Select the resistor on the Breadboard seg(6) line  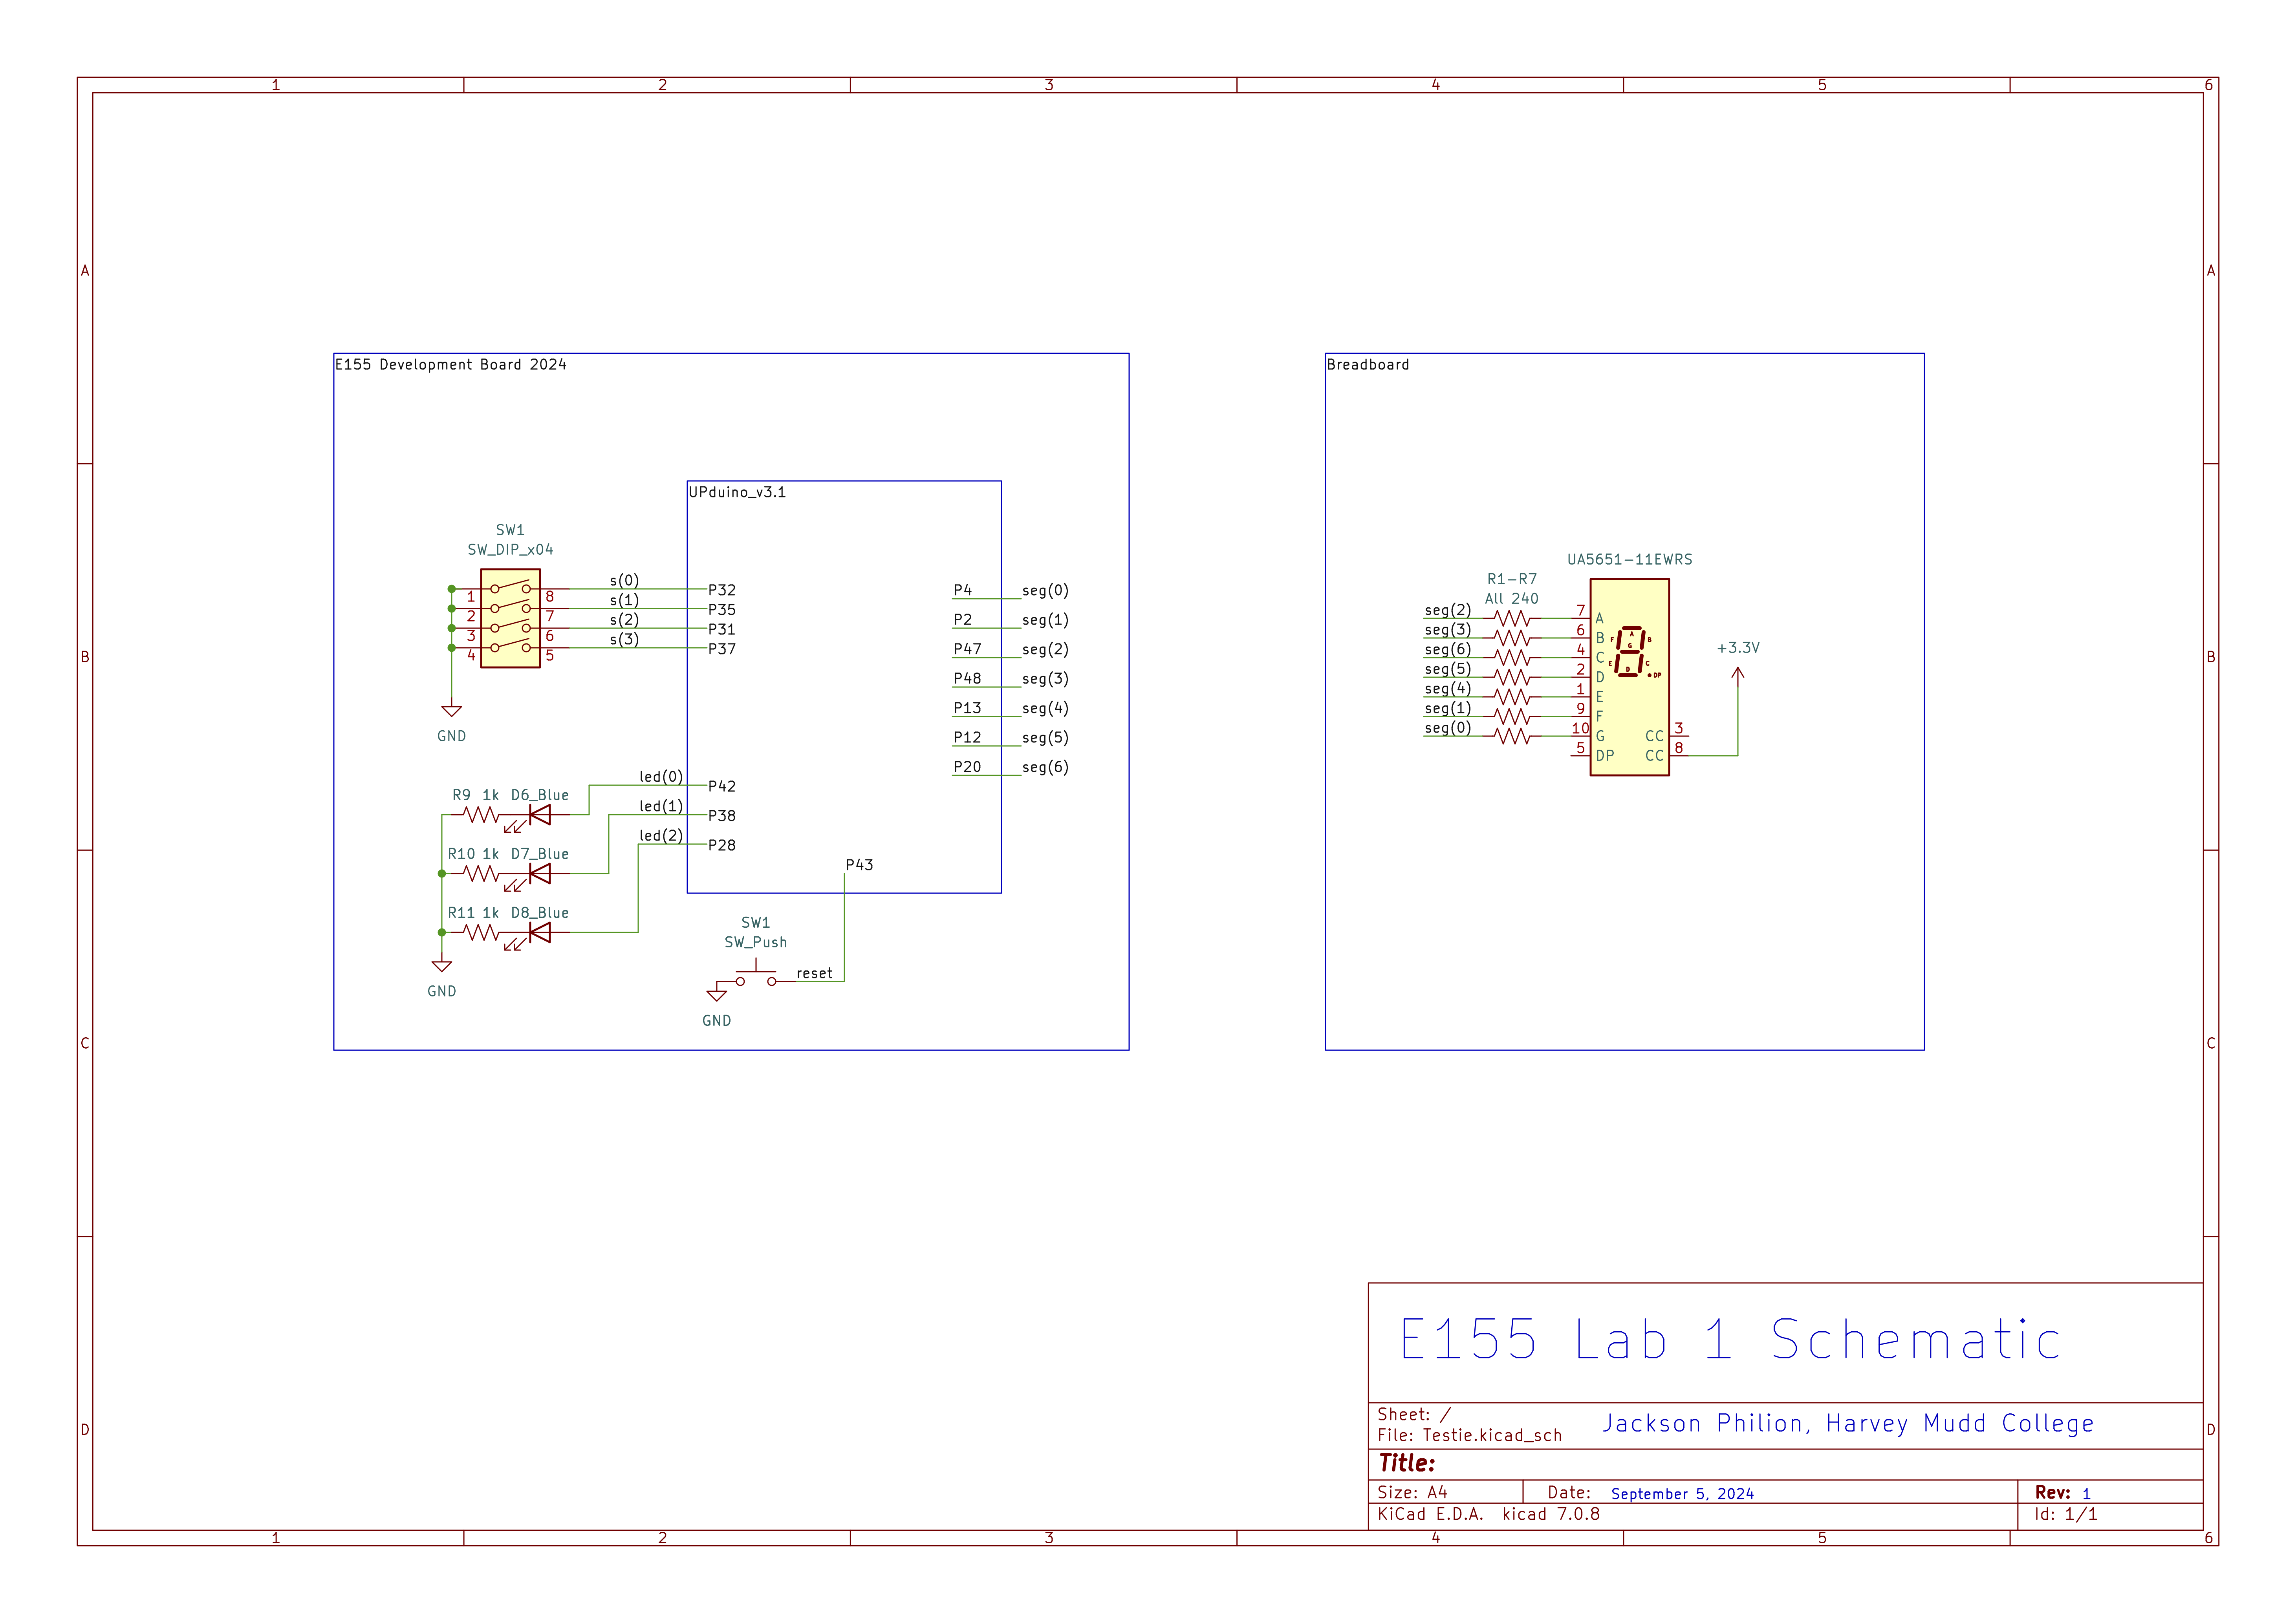click(1512, 658)
